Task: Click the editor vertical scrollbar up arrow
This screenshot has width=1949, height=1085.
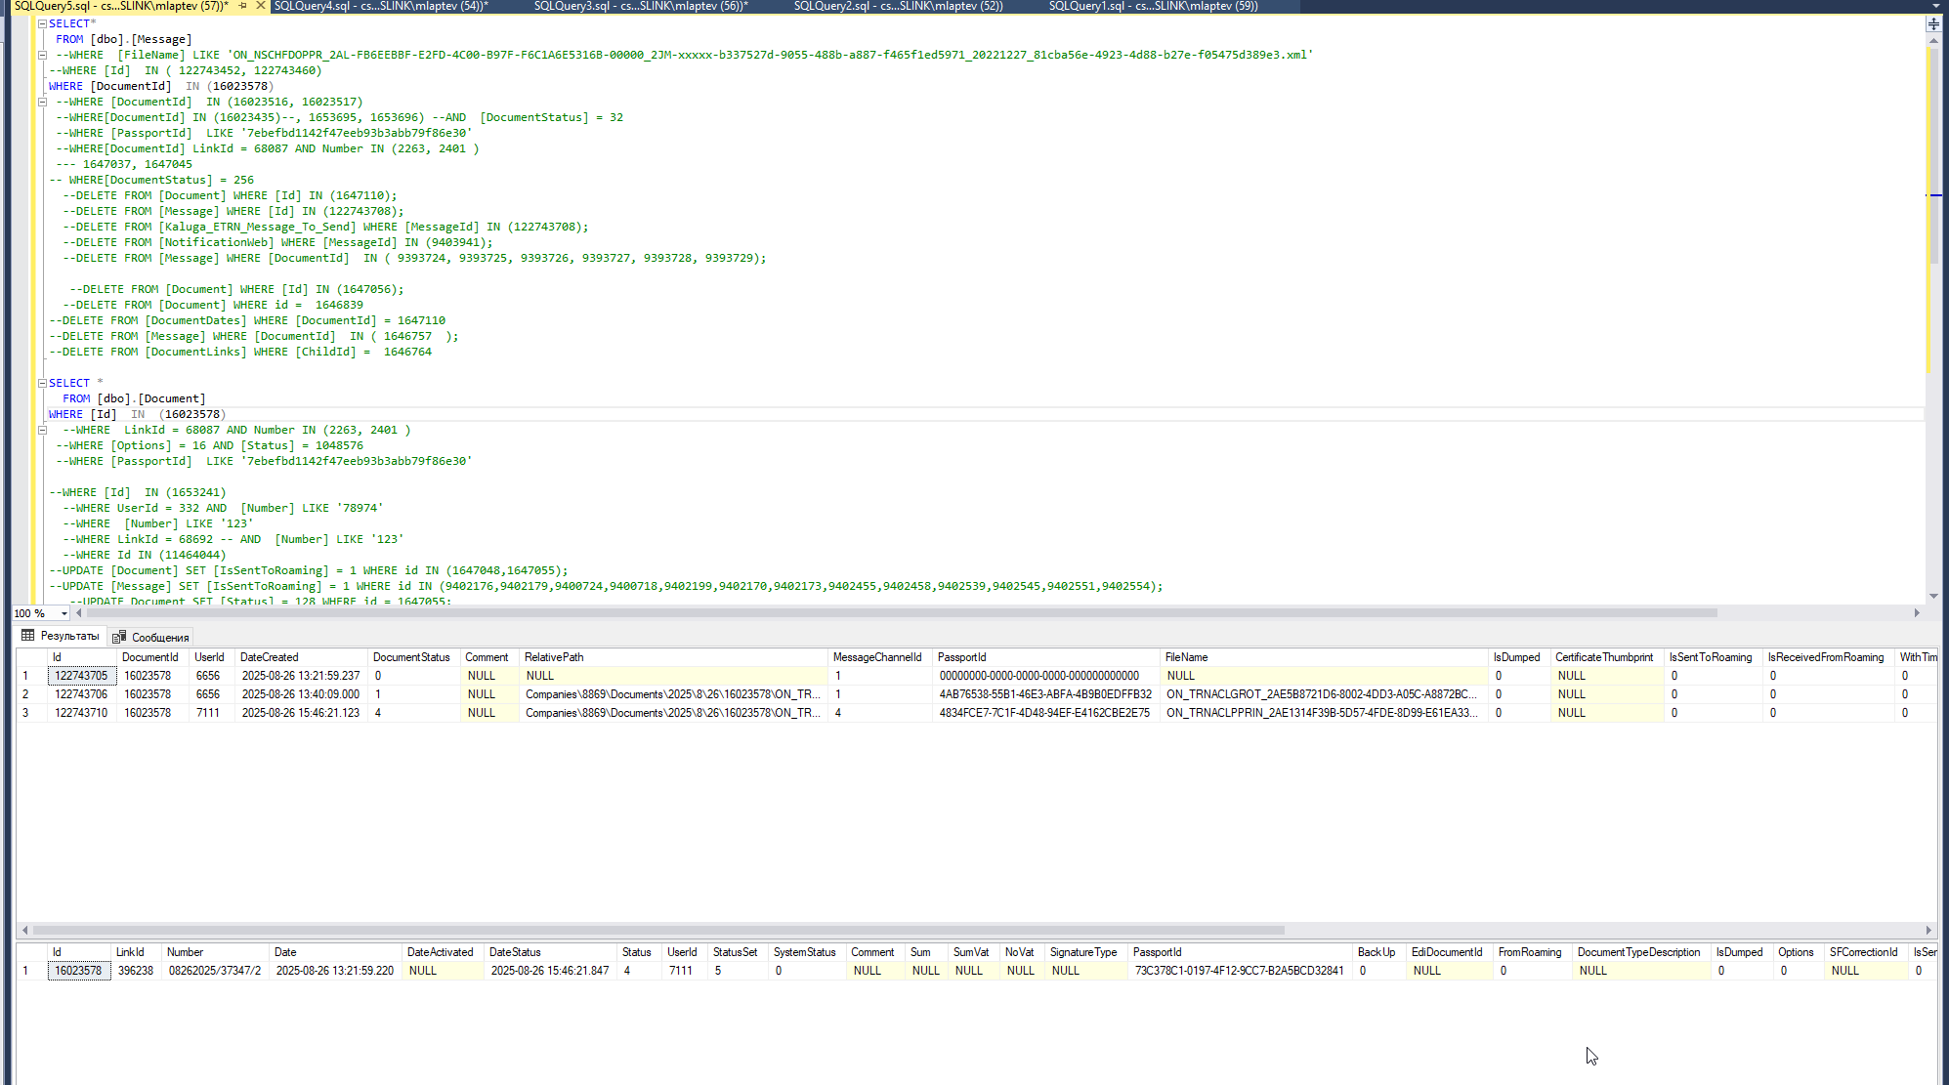Action: click(x=1933, y=39)
